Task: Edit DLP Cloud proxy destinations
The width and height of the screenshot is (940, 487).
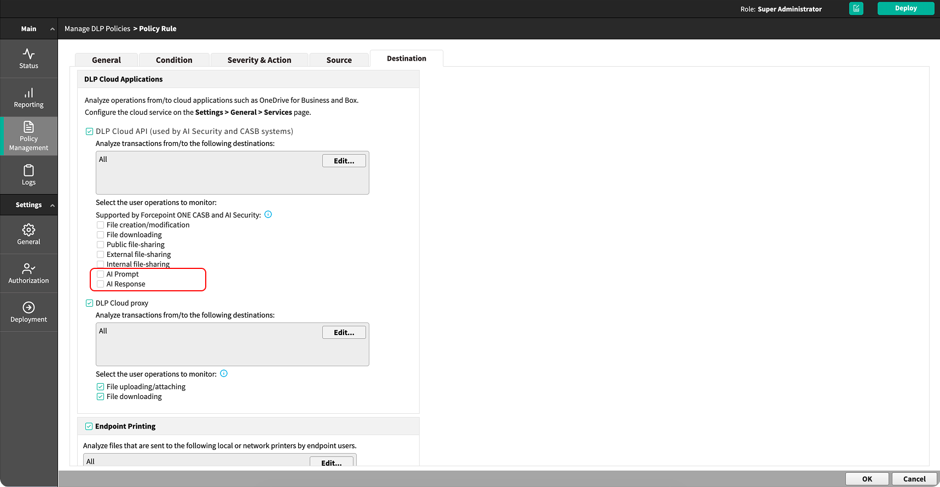Action: click(344, 332)
